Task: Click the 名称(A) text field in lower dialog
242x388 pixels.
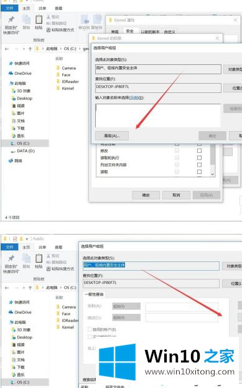Action: pos(182,306)
